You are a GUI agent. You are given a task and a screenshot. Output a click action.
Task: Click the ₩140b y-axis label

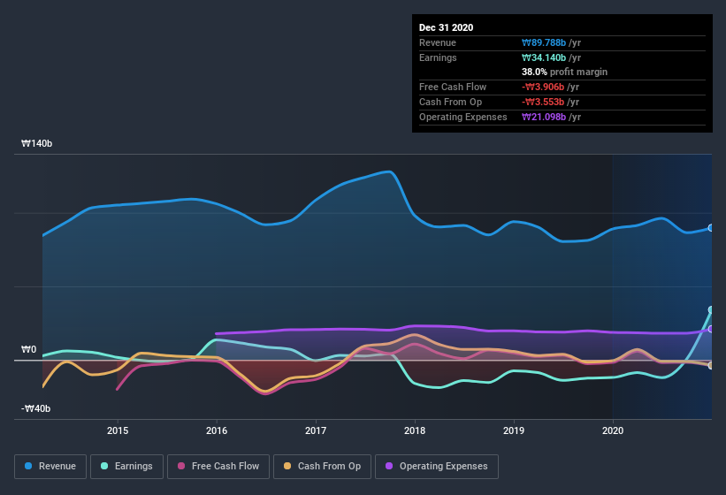(x=36, y=143)
